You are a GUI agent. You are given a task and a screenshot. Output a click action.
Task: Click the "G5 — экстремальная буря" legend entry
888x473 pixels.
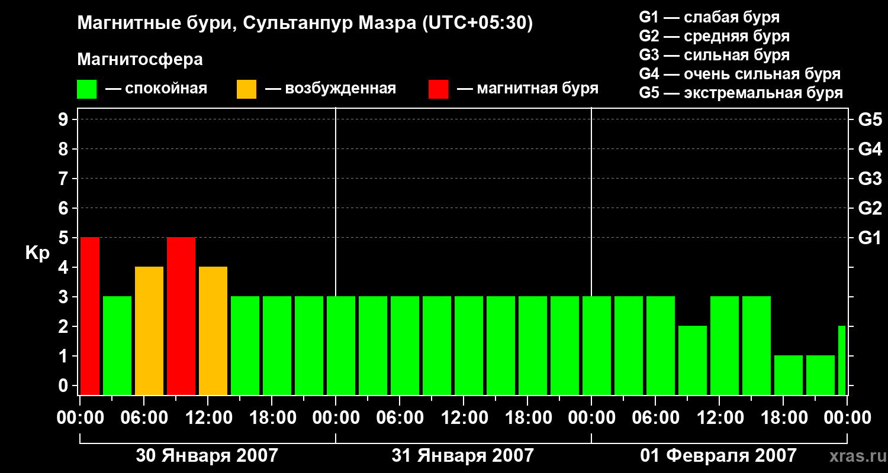[741, 93]
